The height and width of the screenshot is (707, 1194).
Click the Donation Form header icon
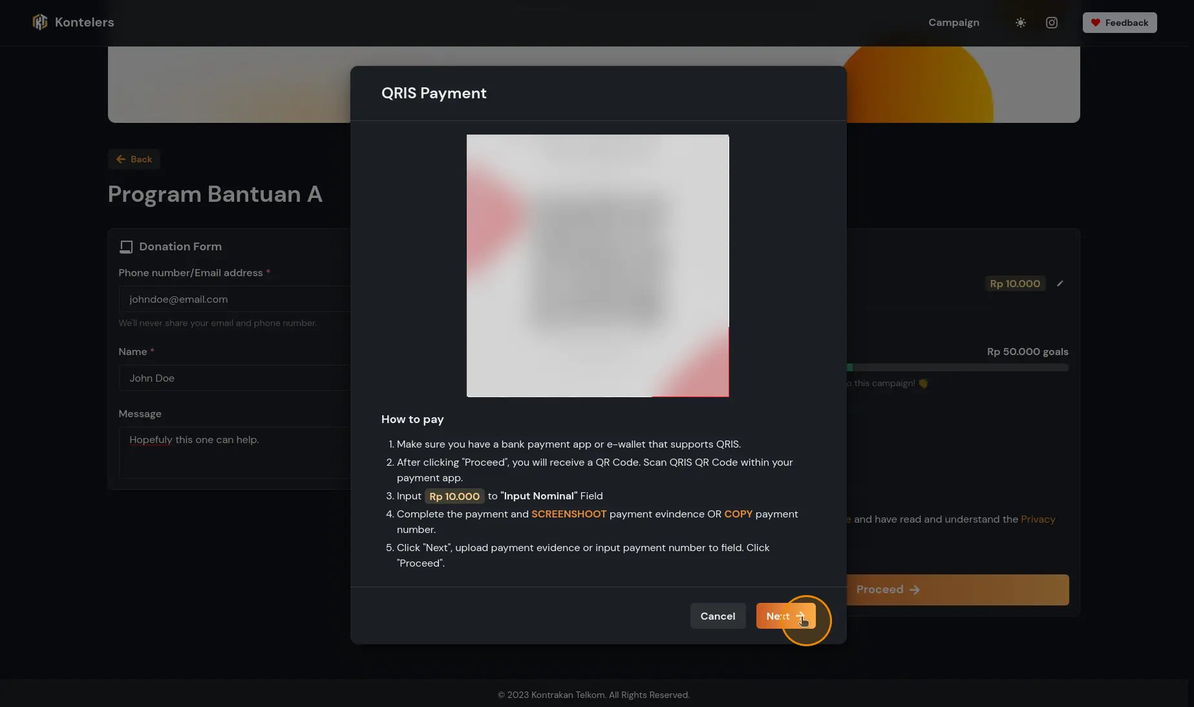coord(126,247)
